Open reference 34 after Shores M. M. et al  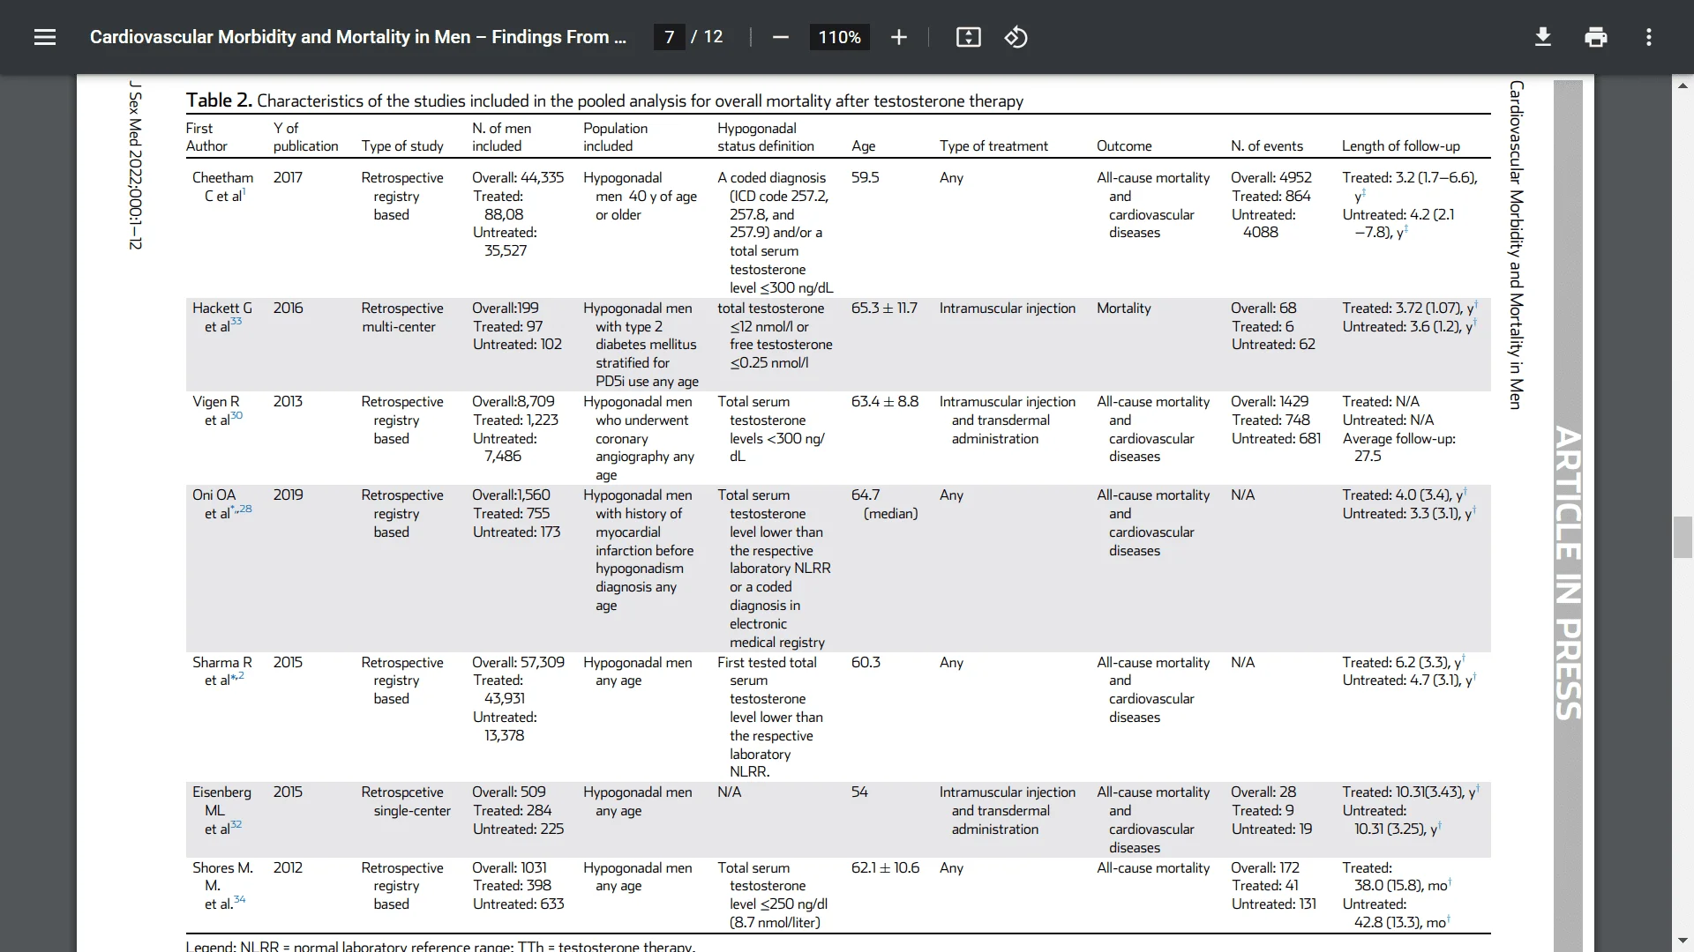click(240, 899)
